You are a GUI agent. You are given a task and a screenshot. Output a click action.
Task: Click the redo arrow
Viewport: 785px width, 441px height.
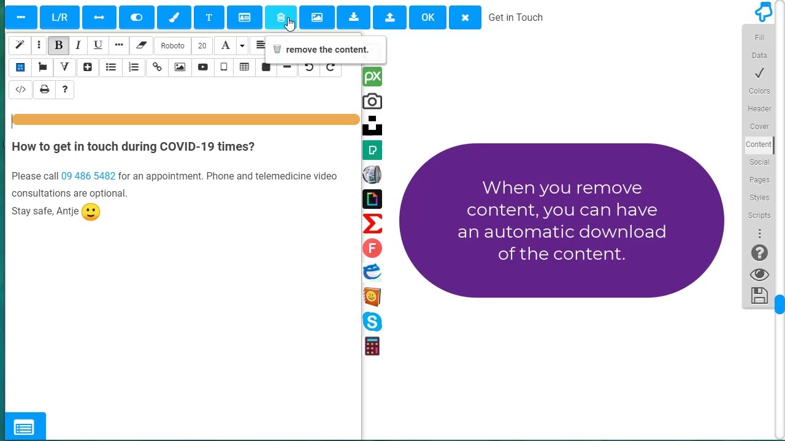click(x=330, y=67)
